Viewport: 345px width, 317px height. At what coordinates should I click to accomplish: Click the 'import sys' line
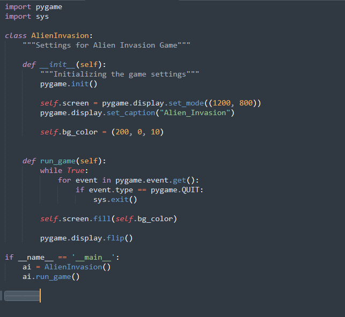point(27,17)
